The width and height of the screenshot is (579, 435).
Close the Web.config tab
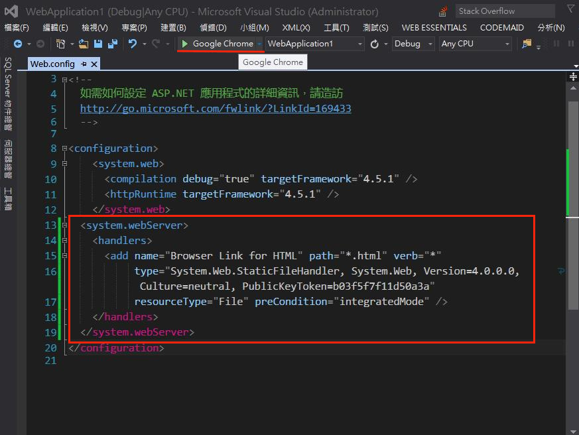point(94,64)
